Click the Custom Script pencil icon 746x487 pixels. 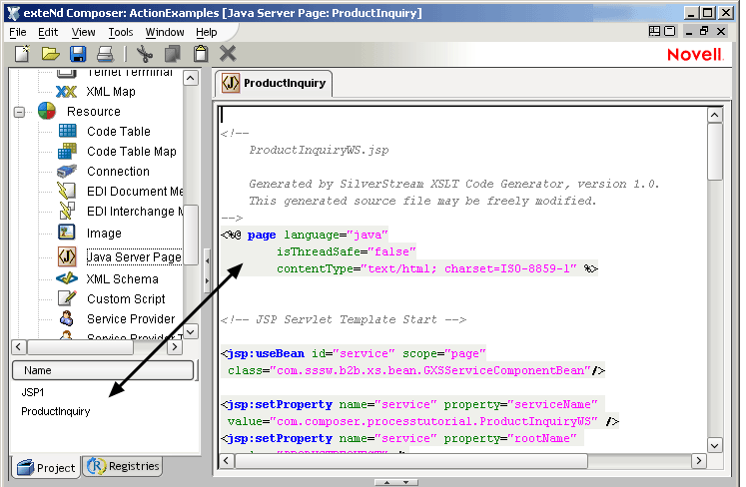click(x=67, y=298)
